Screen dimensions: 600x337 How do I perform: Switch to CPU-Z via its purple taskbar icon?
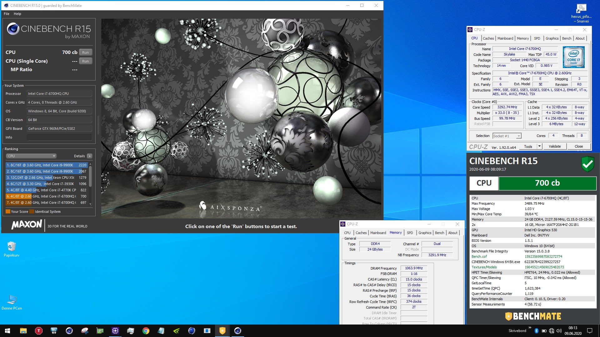tap(115, 331)
